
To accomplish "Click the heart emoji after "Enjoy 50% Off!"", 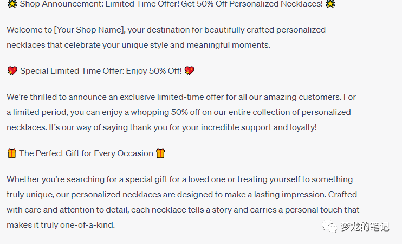I will point(189,71).
